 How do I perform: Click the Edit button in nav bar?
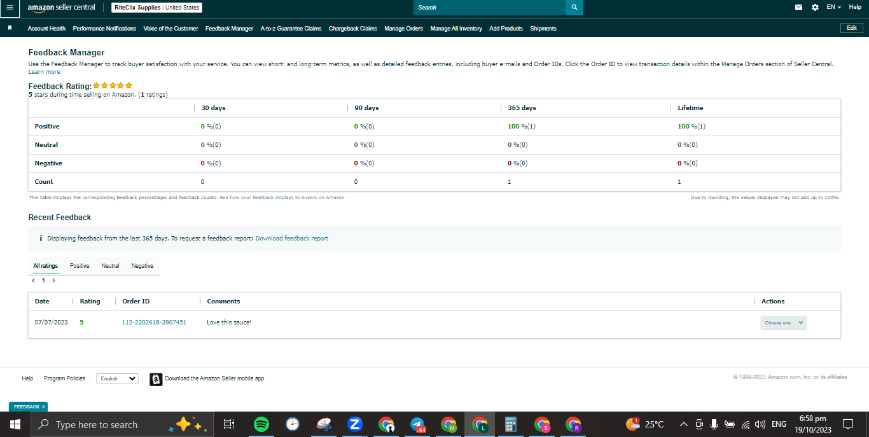coord(852,28)
